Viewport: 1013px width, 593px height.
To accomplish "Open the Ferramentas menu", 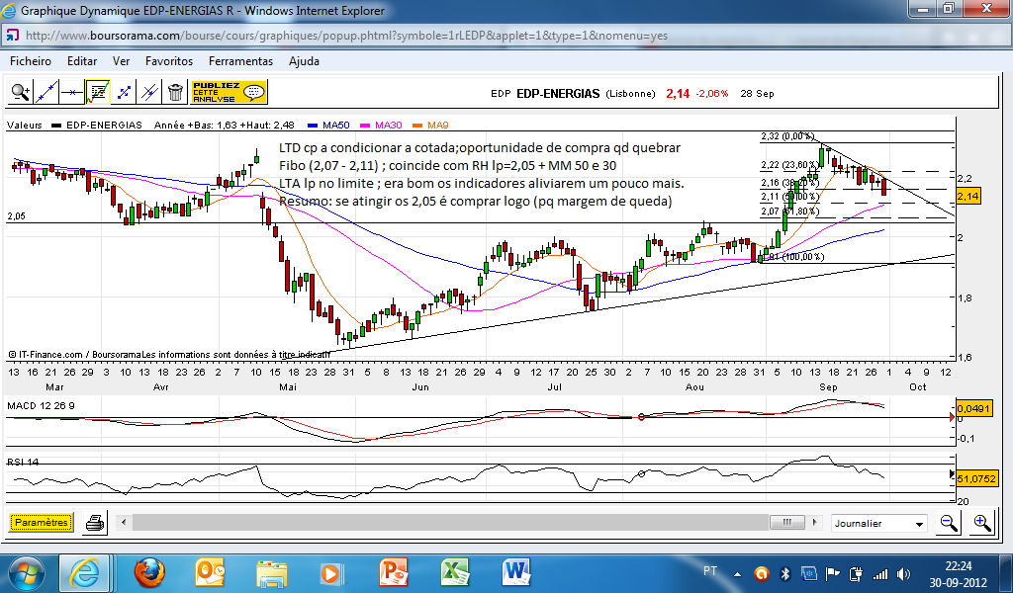I will (240, 61).
